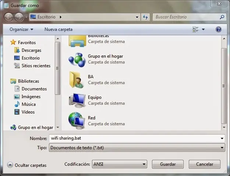This screenshot has height=176, width=230.
Task: Open Help with the question mark icon
Action: 219,29
